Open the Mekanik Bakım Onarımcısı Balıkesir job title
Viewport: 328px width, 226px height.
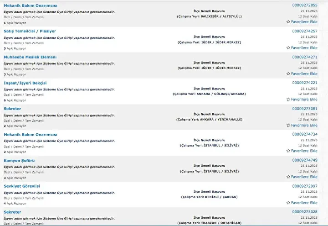[x=31, y=5]
